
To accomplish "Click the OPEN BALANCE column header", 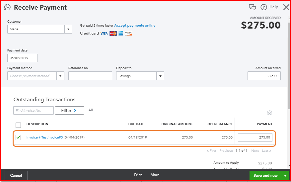I will (220, 124).
